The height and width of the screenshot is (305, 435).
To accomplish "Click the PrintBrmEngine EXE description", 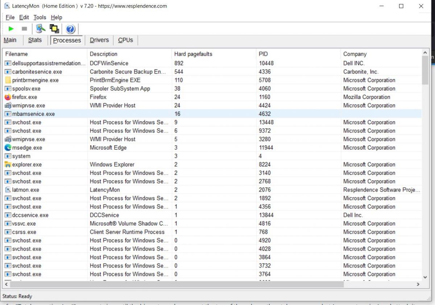I will [x=115, y=80].
